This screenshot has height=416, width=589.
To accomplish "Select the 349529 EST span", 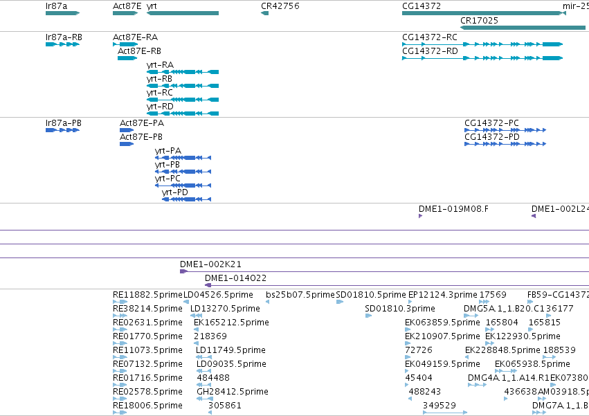I will tap(445, 413).
